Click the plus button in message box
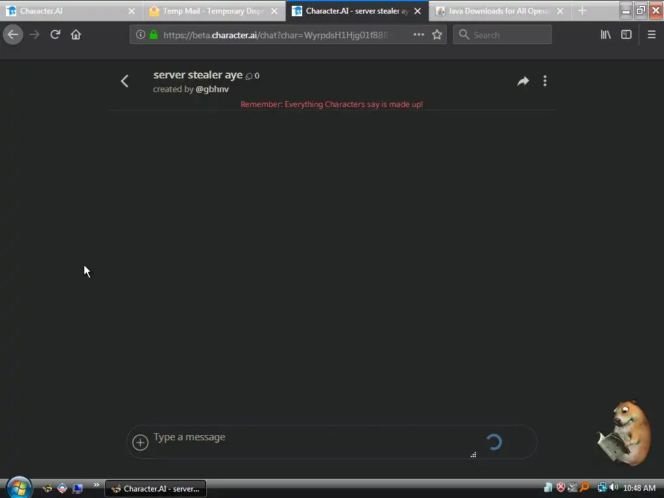664x498 pixels. point(140,442)
